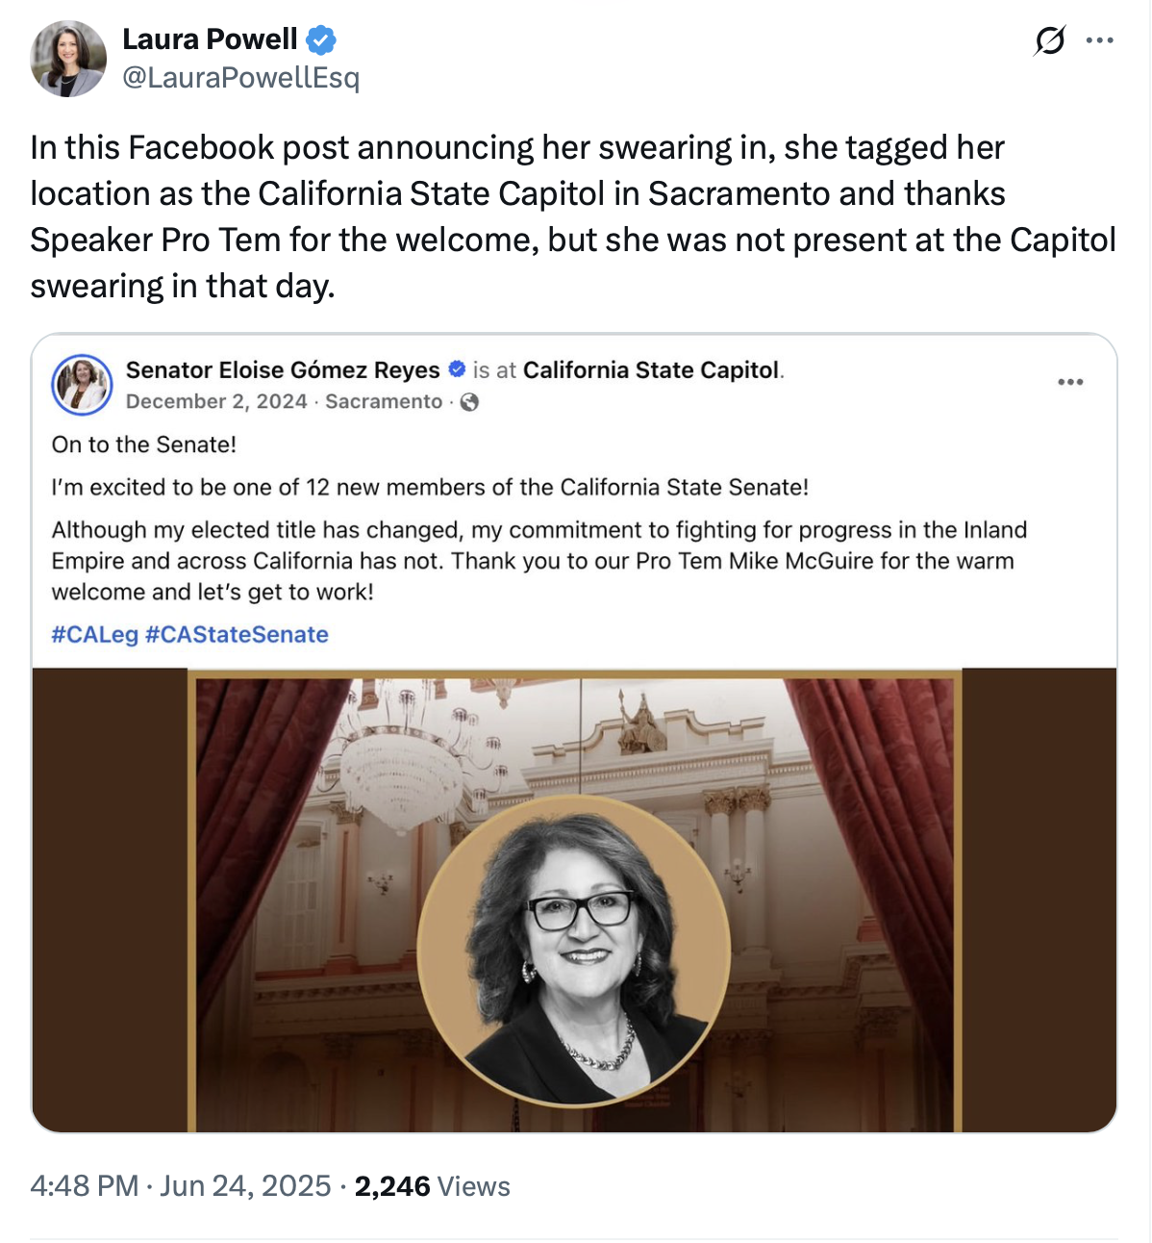Open Laura Powell's profile avatar
This screenshot has height=1243, width=1152.
point(68,59)
